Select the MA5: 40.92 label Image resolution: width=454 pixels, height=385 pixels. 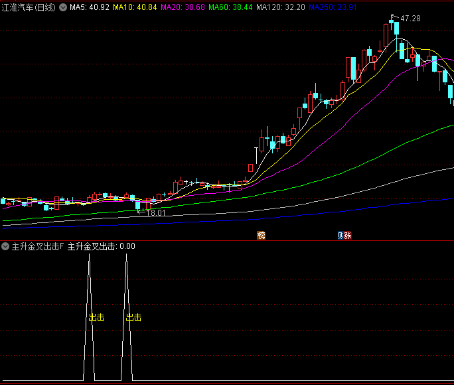point(90,7)
